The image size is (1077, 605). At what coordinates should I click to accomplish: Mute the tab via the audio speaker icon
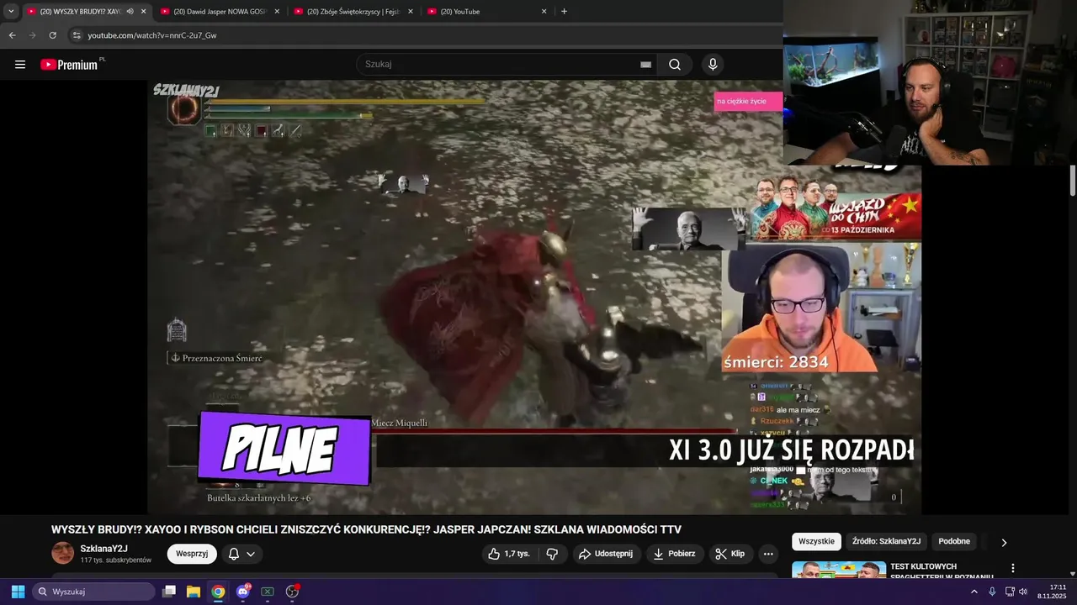click(x=130, y=12)
